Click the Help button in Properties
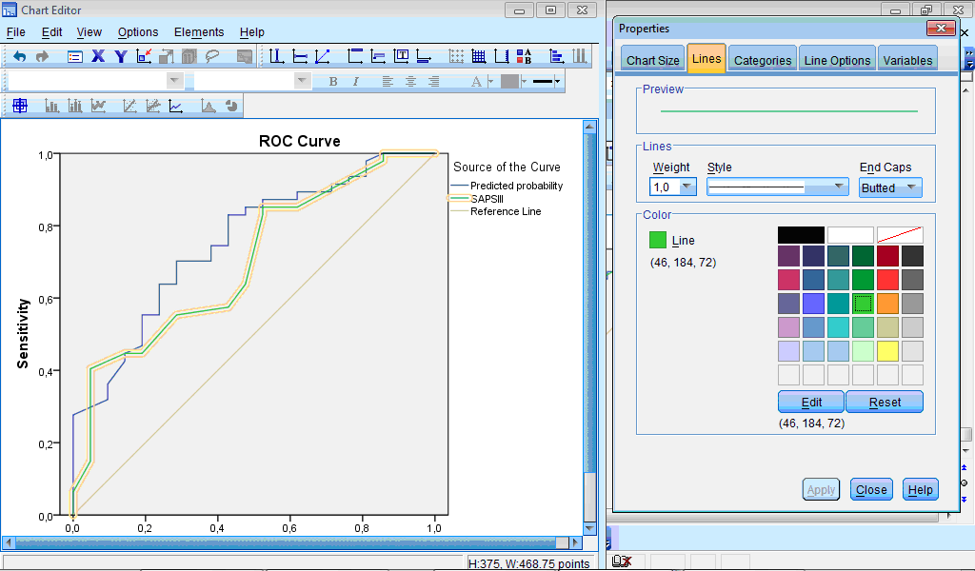The image size is (975, 571). 920,489
